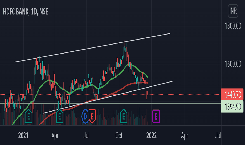Open the purple upcoming earnings E marker
Image resolution: width=245 pixels, height=145 pixels.
(156, 116)
